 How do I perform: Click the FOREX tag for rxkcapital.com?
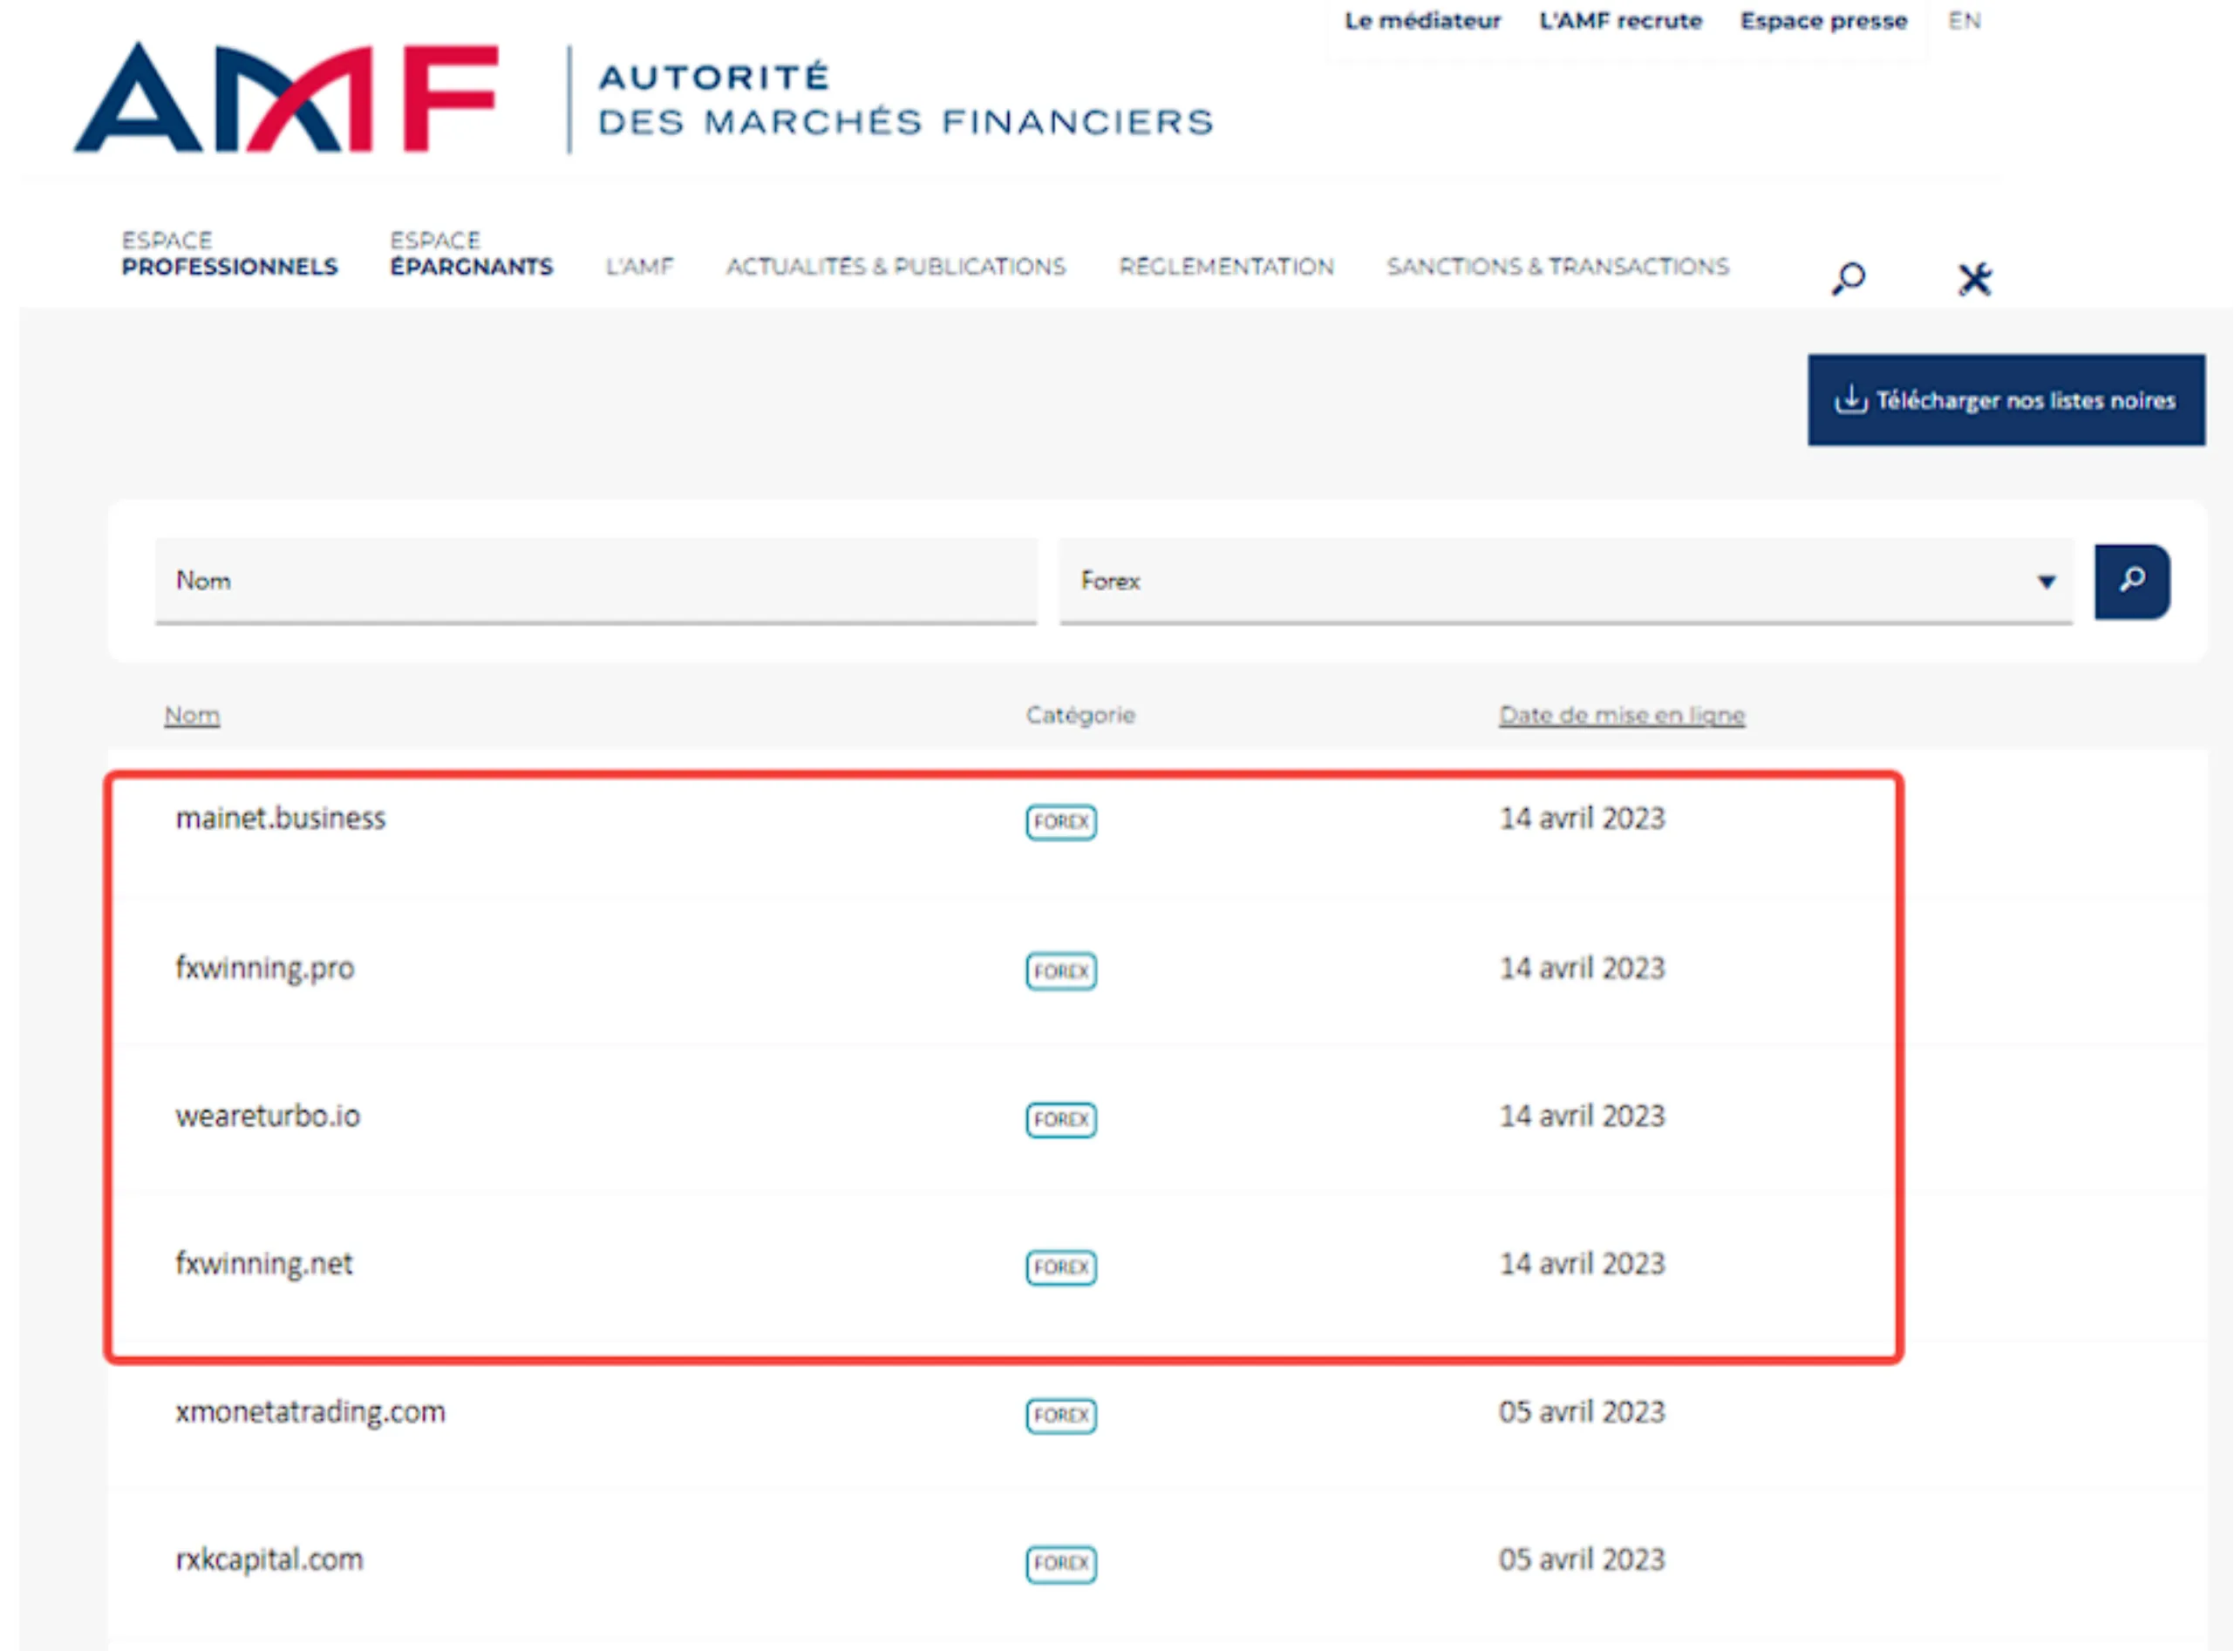[1060, 1563]
